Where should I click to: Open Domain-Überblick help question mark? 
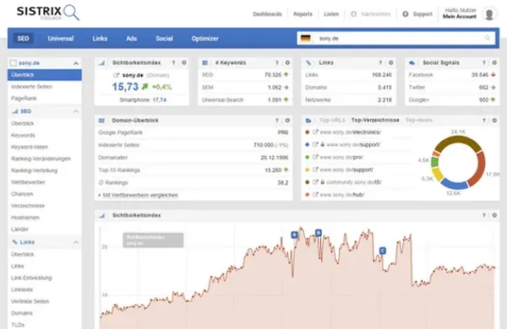click(x=277, y=121)
